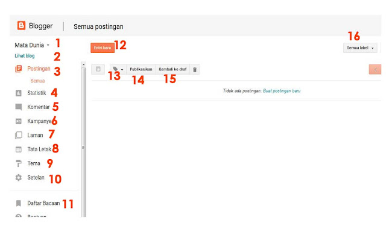Follow the Lihat blog link
The image size is (386, 232).
pos(25,56)
